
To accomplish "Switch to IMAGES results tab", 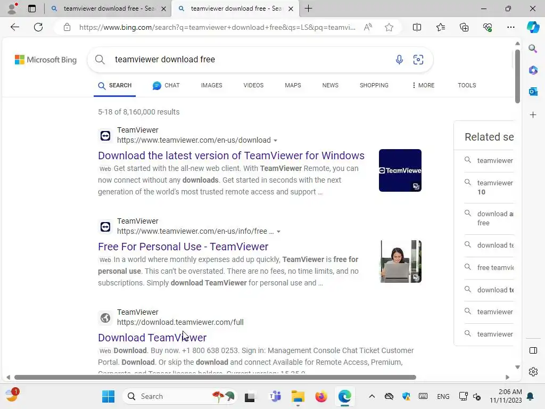I will [211, 85].
